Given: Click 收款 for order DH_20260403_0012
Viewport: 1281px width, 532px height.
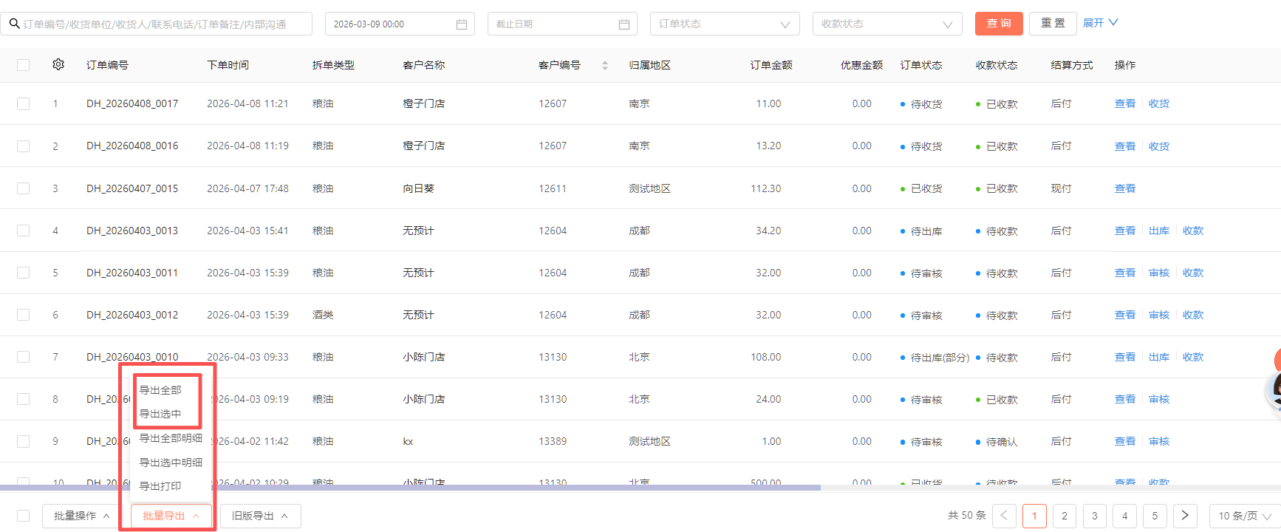Looking at the screenshot, I should pos(1193,315).
